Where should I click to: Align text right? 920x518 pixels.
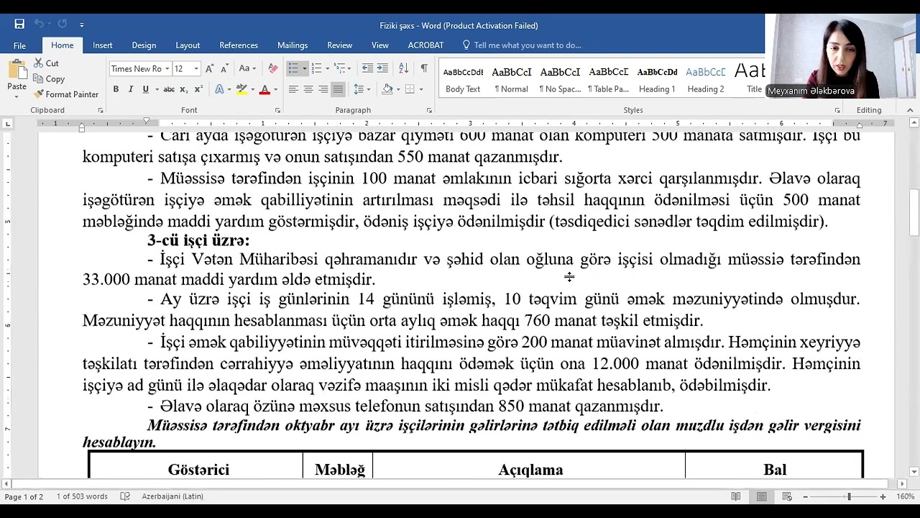tap(323, 89)
